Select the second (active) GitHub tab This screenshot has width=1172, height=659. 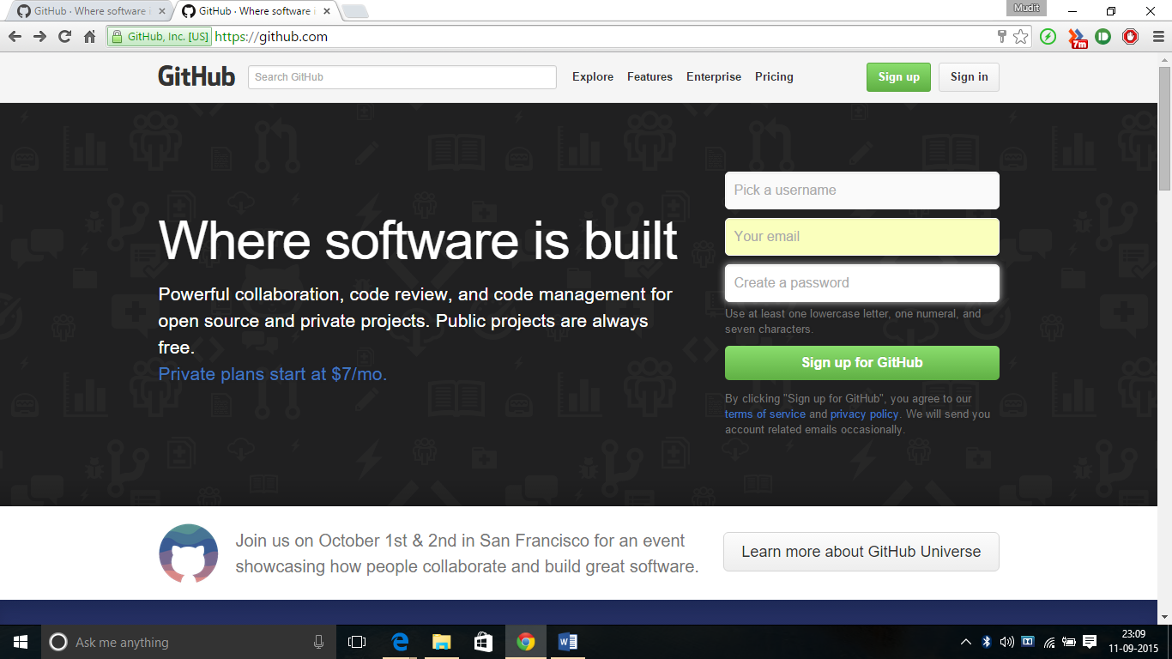pyautogui.click(x=256, y=11)
